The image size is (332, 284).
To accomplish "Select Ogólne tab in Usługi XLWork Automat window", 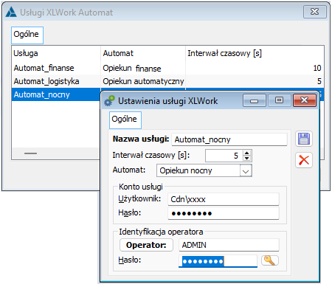I will tap(27, 35).
